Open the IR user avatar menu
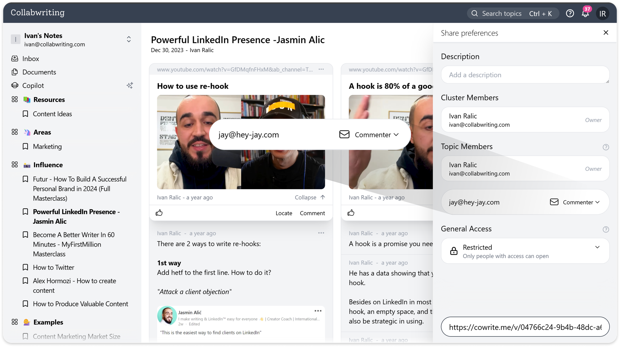The image size is (620, 347). coord(602,14)
